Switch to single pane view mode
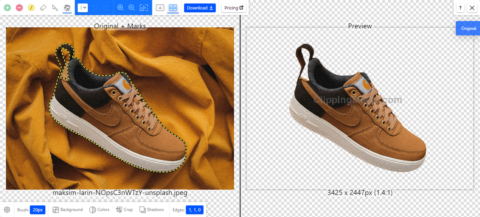The image size is (480, 217). coord(160,7)
